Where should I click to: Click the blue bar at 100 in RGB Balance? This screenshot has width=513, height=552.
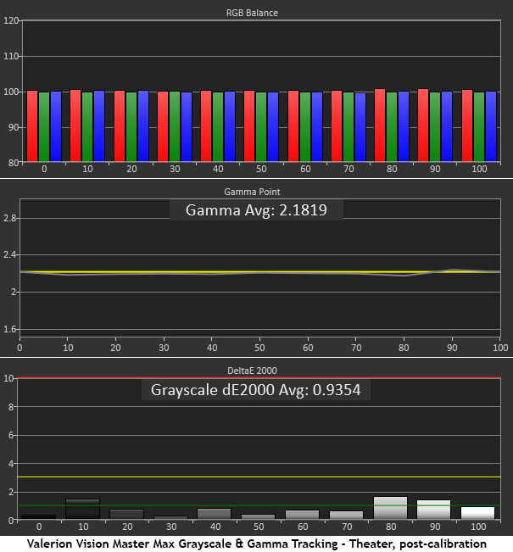tap(491, 125)
